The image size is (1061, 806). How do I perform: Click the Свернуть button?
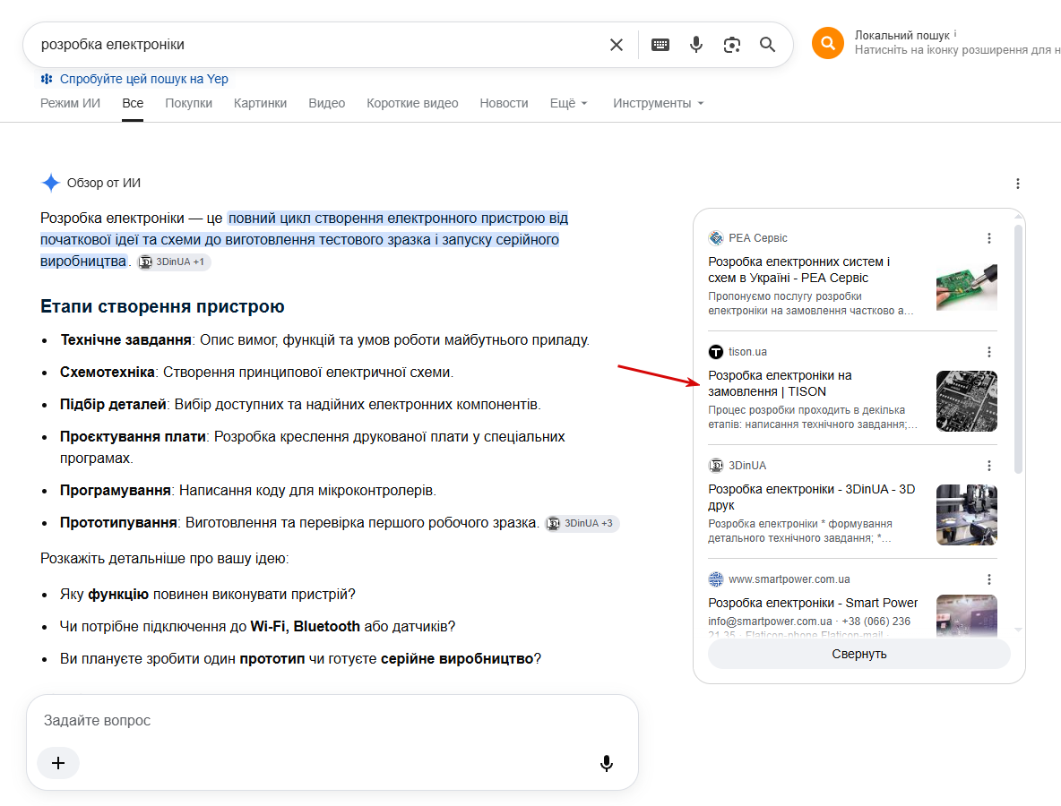point(858,654)
